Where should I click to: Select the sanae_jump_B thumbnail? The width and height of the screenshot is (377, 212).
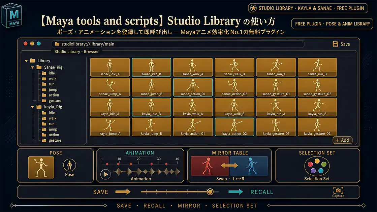(152, 87)
